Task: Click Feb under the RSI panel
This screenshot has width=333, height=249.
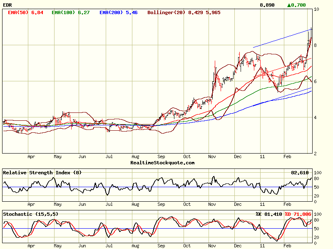Action: point(287,204)
